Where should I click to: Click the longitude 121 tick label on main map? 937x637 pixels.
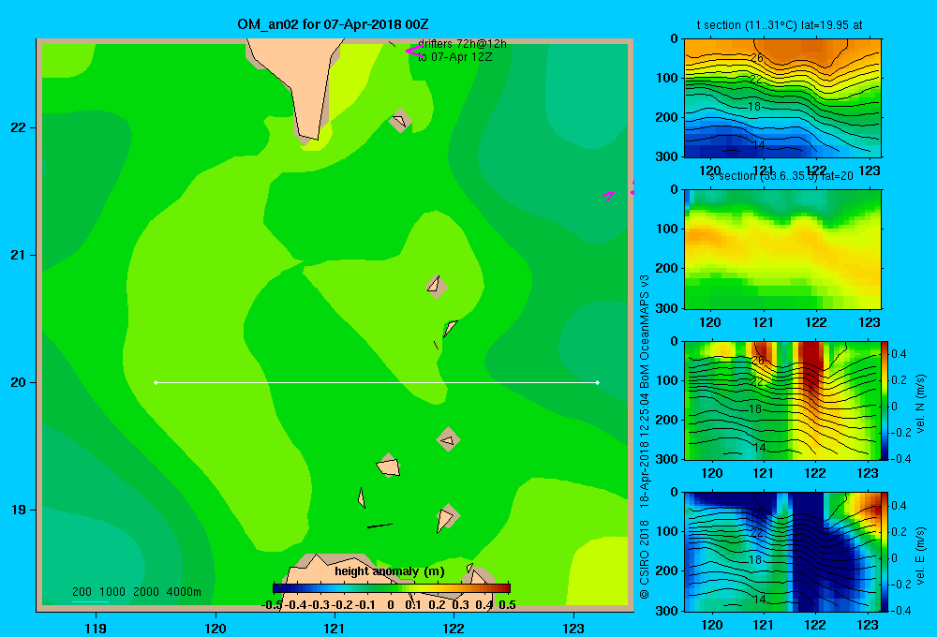coord(335,628)
